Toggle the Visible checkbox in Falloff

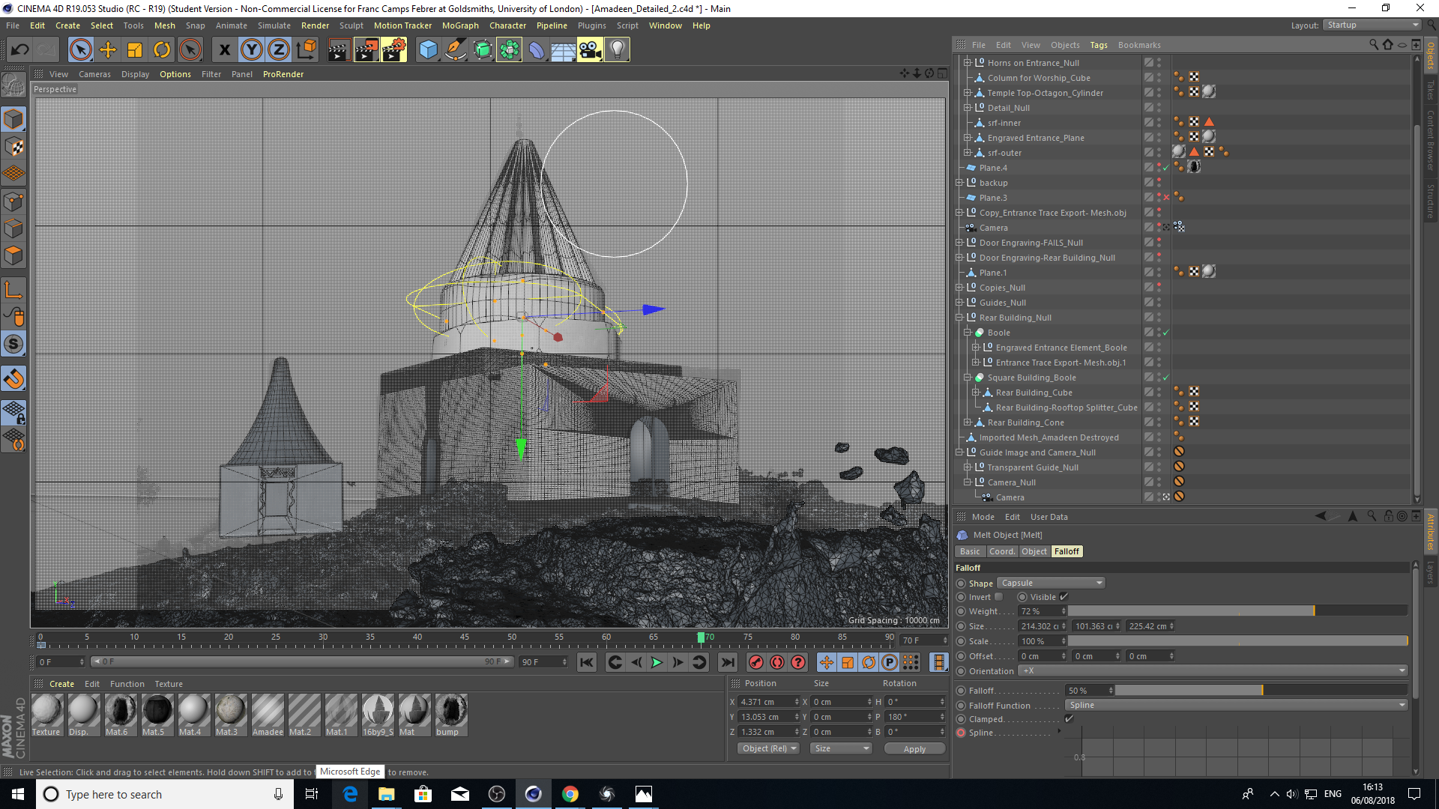coord(1064,597)
